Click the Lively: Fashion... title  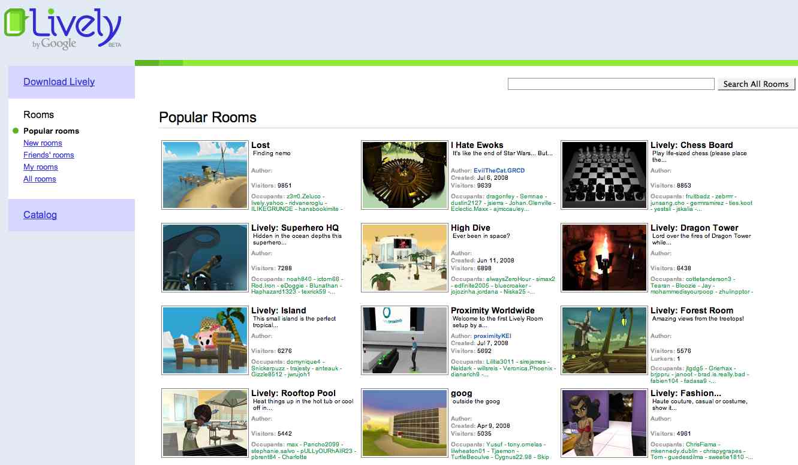686,393
